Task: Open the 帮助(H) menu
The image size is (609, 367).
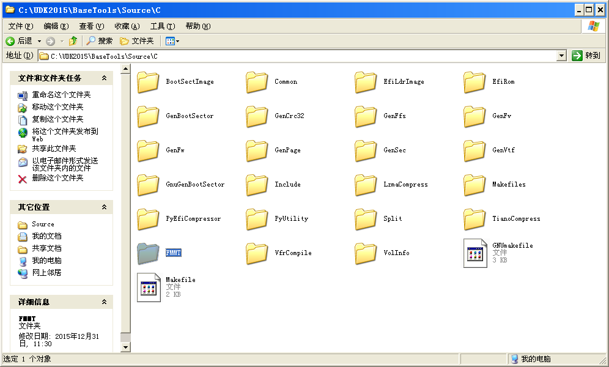Action: pyautogui.click(x=198, y=26)
